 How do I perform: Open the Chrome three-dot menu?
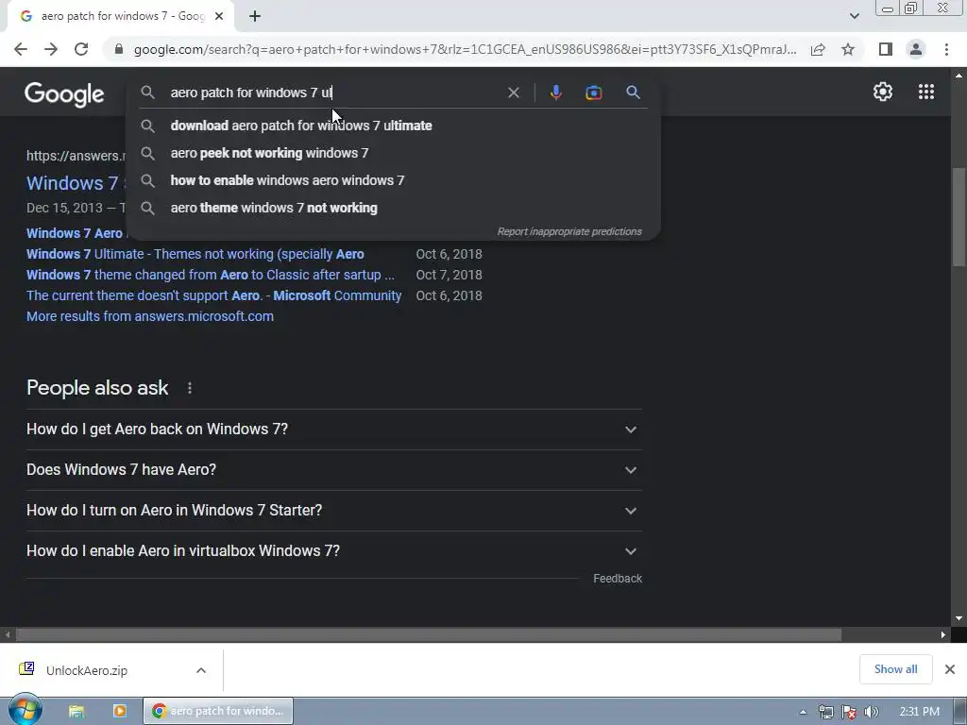pos(946,49)
